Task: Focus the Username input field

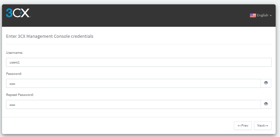Action: 139,62
